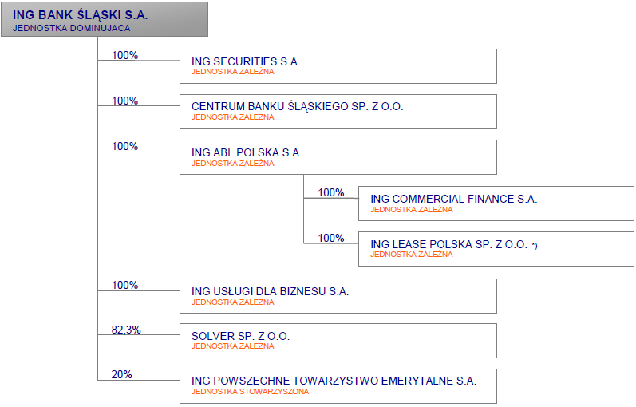Screen dimensions: 636x407
Task: Click 100% label beside ING Lease Polska
Action: tap(331, 238)
